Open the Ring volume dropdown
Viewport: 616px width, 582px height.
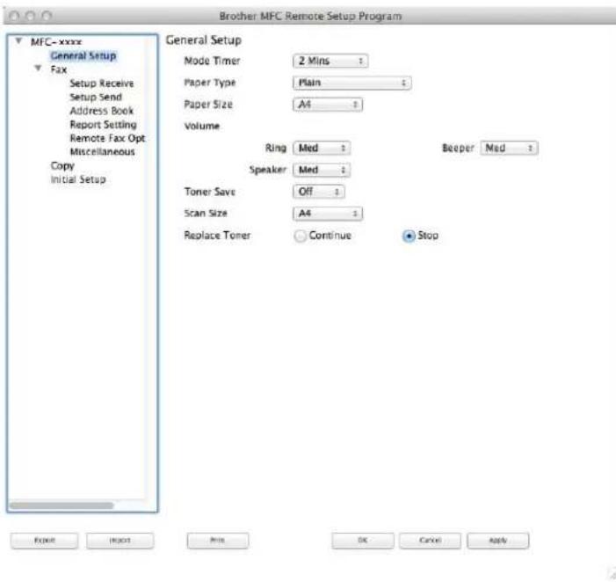click(322, 149)
